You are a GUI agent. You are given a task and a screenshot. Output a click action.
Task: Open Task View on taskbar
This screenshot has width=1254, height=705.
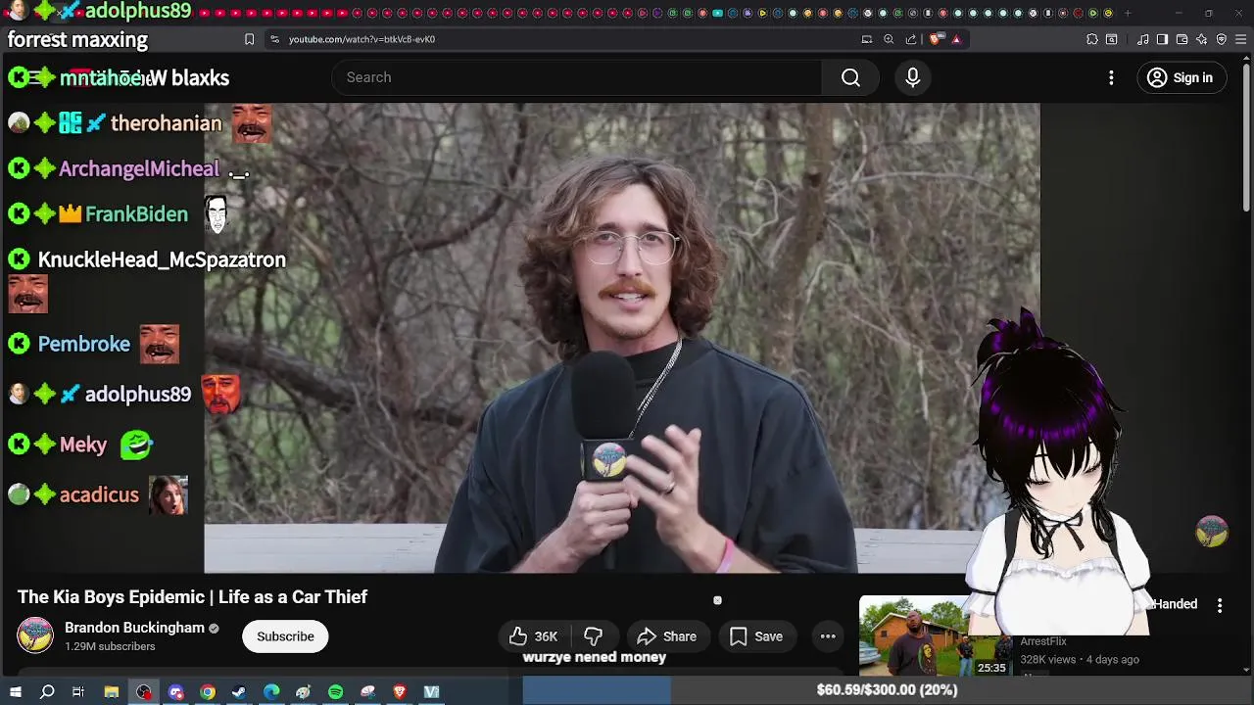78,692
